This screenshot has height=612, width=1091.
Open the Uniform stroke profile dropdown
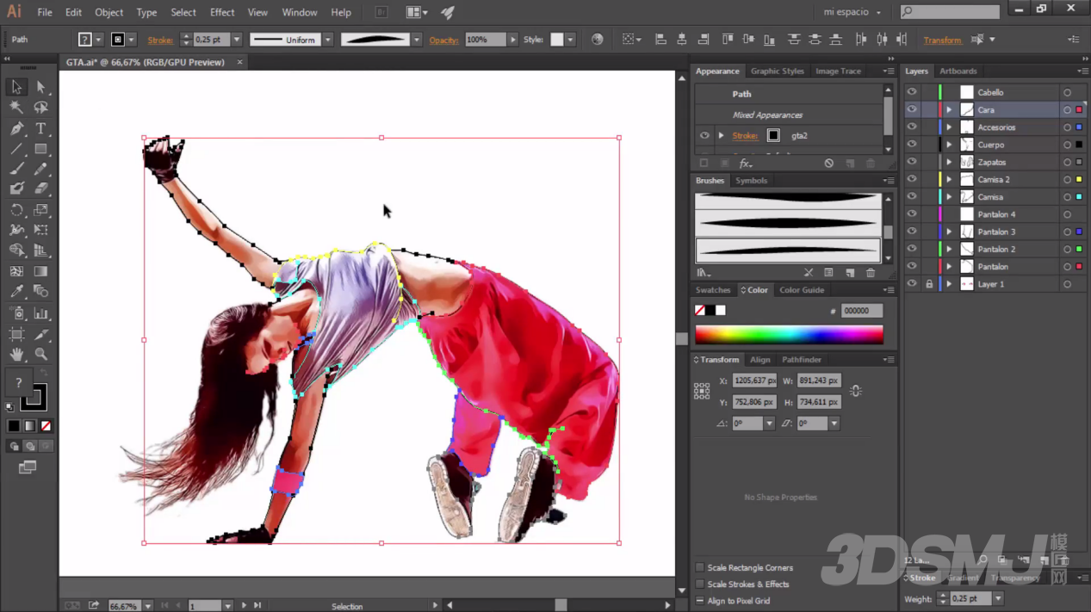[328, 40]
